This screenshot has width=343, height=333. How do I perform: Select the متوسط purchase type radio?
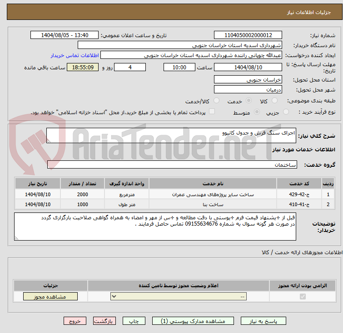click(257, 112)
